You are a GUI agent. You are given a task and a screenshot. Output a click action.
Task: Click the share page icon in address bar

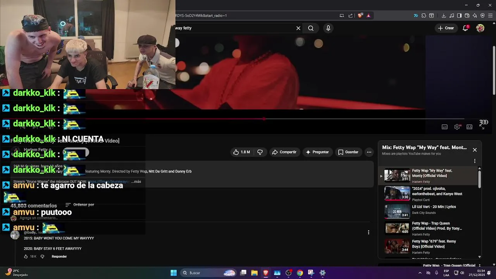click(351, 15)
